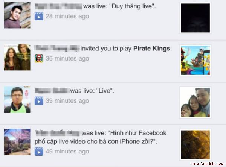Click the live video icon beside 39 minutes ago
This screenshot has height=167, width=226.
[x=39, y=101]
